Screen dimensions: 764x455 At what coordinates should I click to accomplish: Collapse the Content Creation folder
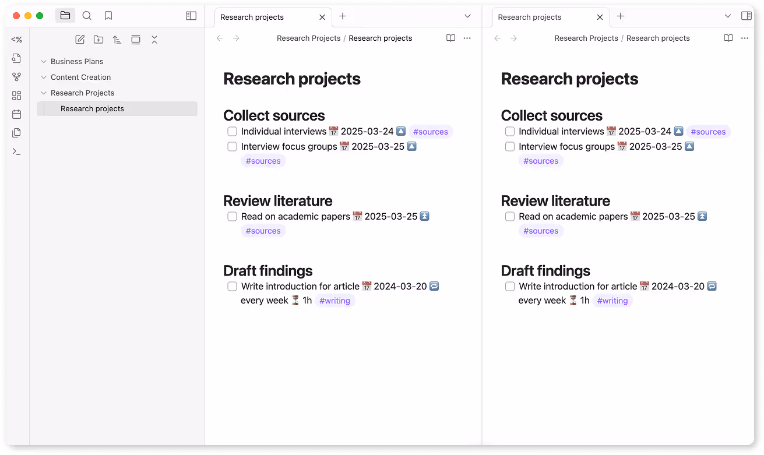click(43, 77)
